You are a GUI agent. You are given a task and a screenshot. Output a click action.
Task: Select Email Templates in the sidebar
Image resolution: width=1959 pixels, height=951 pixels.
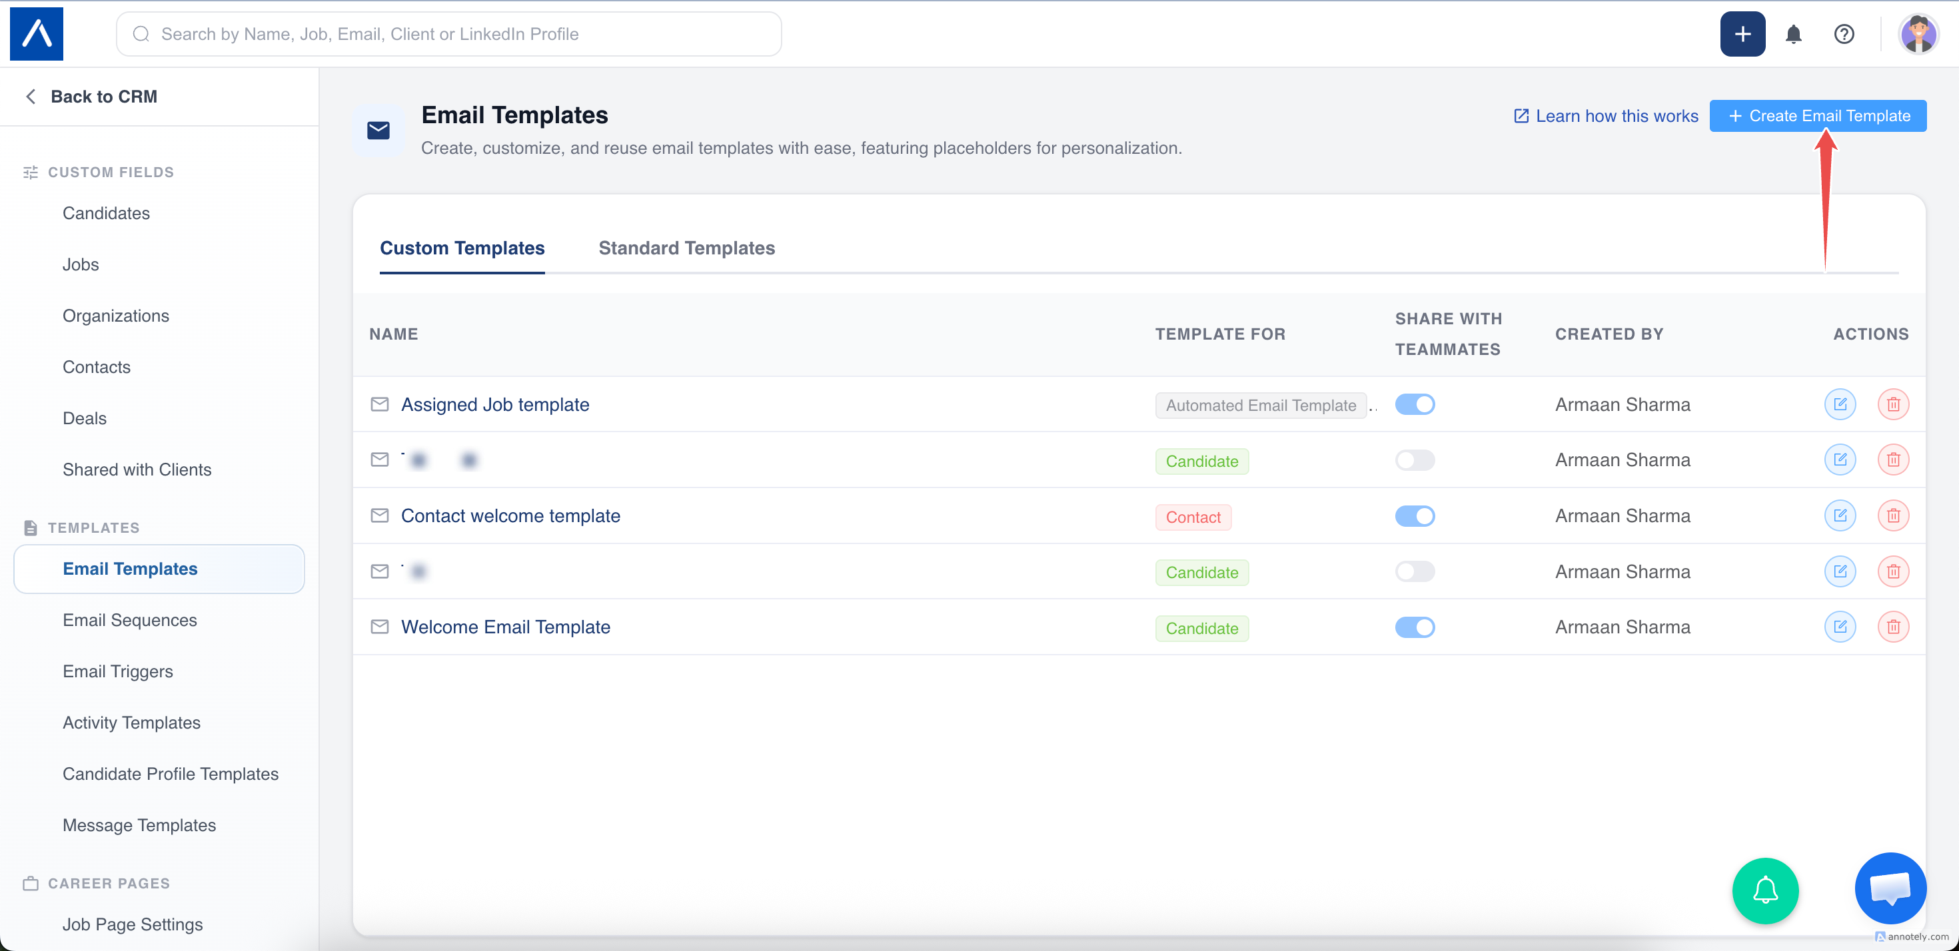159,569
